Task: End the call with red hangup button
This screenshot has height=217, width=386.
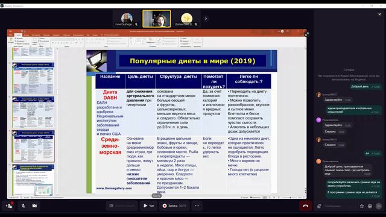Action: coord(306,206)
